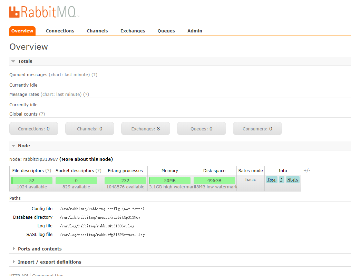This screenshot has width=351, height=276.
Task: Click the Channels: 0 count button
Action: tap(90, 129)
